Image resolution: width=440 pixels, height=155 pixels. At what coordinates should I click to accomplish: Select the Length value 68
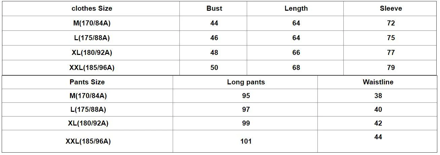tap(296, 68)
